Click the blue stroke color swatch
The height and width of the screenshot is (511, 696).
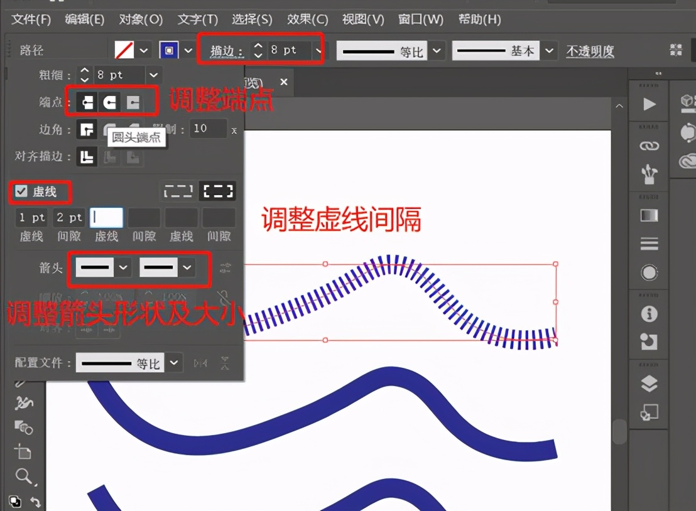[x=169, y=50]
